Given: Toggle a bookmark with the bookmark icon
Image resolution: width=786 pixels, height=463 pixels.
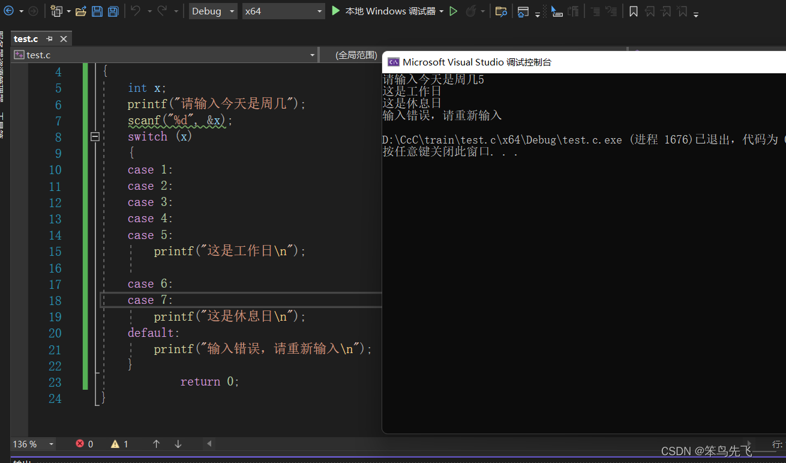Looking at the screenshot, I should pyautogui.click(x=633, y=11).
